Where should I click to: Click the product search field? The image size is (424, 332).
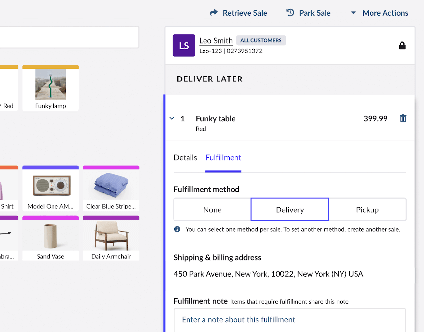point(69,37)
